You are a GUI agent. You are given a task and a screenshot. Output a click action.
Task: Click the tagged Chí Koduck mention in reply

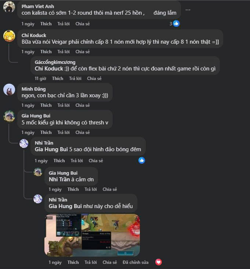tap(49, 69)
